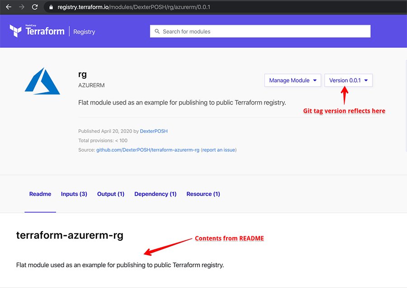View the Dependency (1) tab
Screen dimensions: 407x288
pyautogui.click(x=155, y=194)
